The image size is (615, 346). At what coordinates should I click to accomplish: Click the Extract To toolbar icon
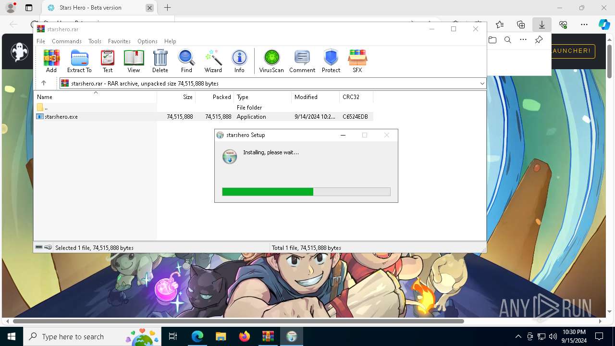pos(79,61)
